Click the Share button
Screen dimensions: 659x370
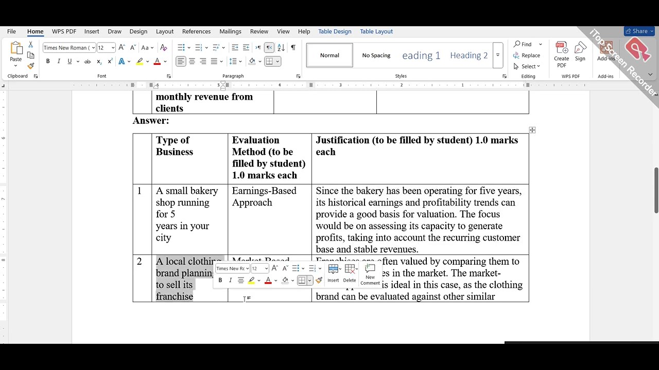[639, 31]
